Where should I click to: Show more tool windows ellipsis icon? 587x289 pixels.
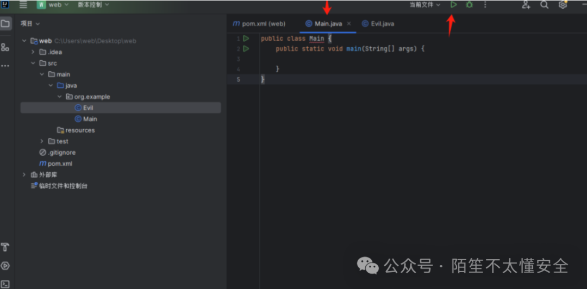(x=5, y=66)
